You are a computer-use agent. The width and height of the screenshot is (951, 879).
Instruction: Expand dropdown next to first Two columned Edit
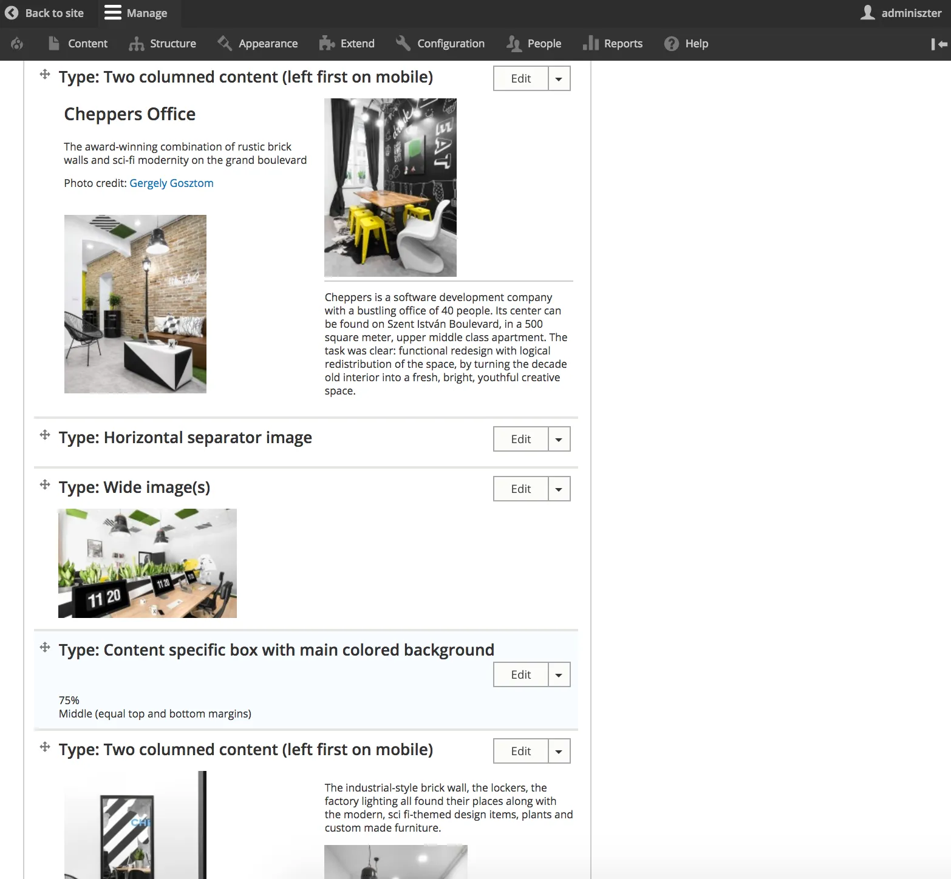(559, 78)
